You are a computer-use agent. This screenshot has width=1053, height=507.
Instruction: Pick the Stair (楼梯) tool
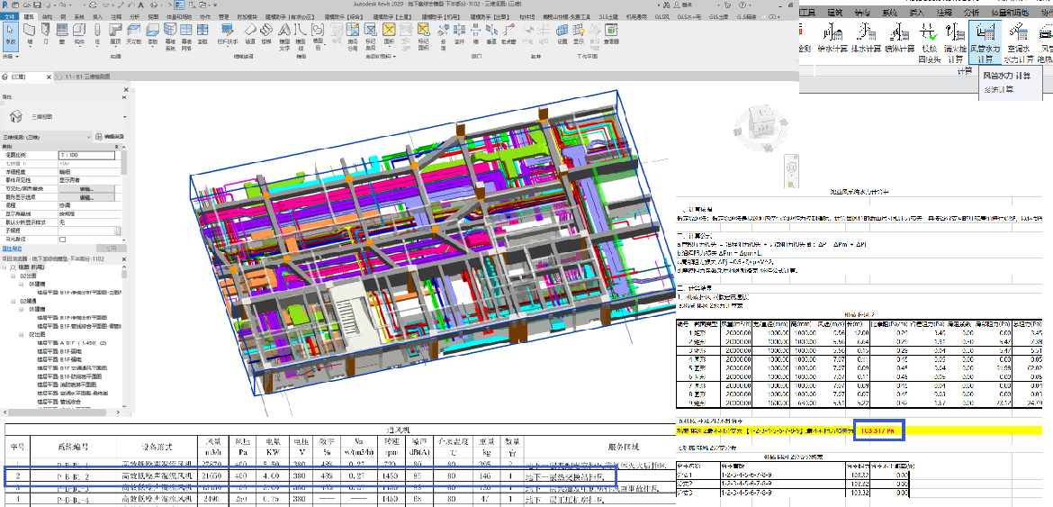266,33
